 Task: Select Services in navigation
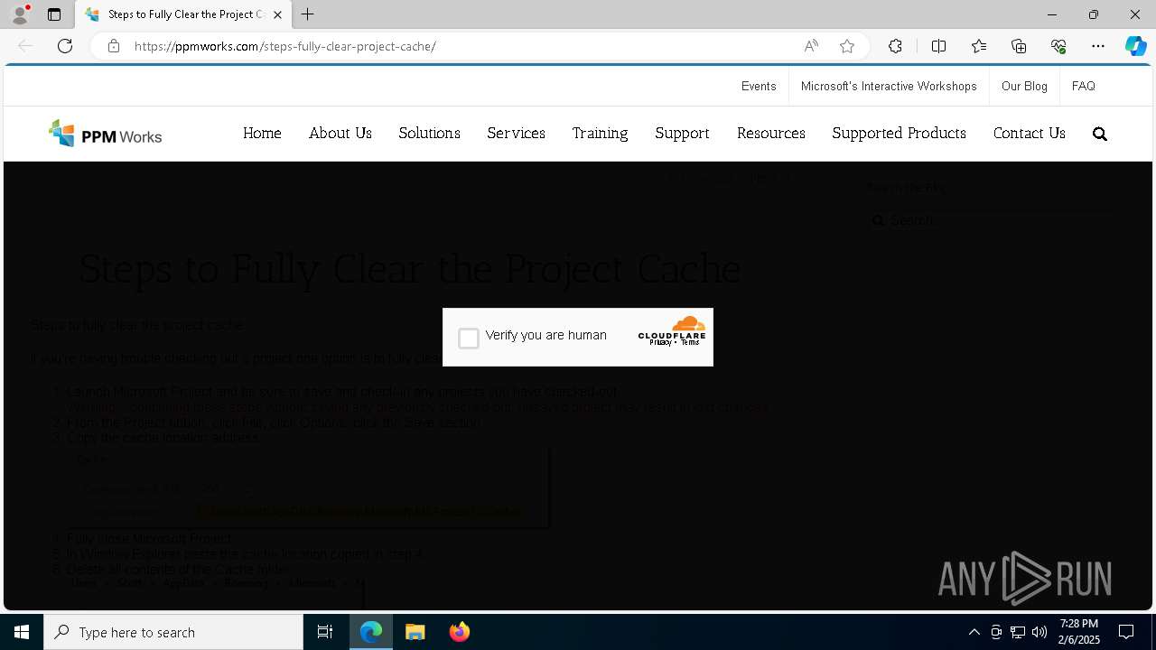click(x=517, y=133)
